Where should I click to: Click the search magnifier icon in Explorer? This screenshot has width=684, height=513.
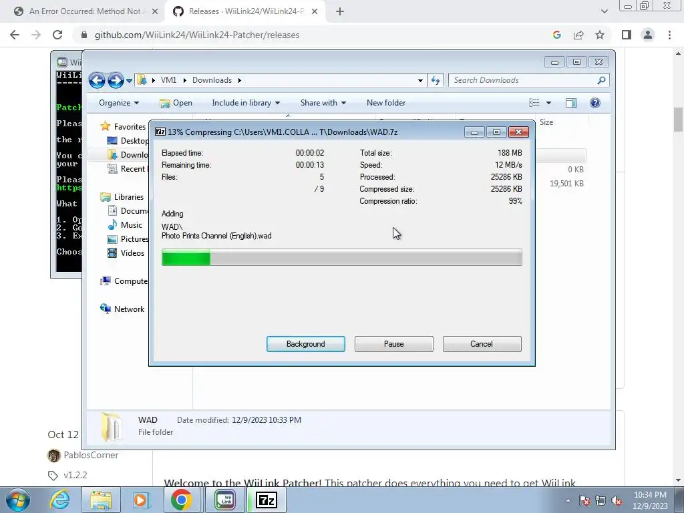point(602,80)
